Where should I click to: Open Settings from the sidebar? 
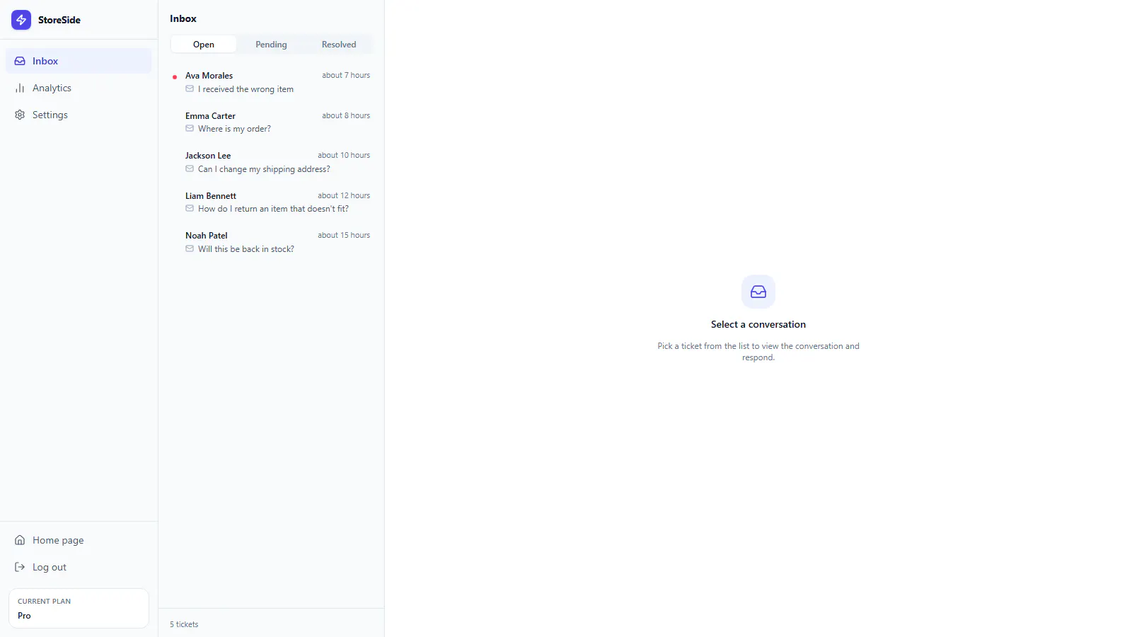click(x=79, y=115)
